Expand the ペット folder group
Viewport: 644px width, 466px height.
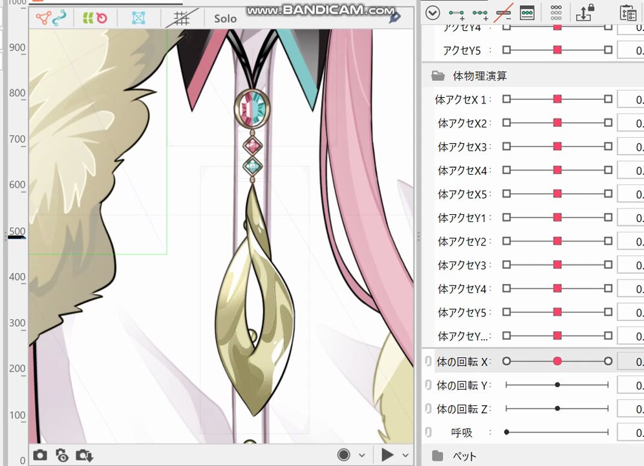click(x=438, y=456)
